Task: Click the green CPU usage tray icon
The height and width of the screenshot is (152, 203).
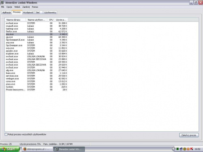Action: [x=177, y=149]
